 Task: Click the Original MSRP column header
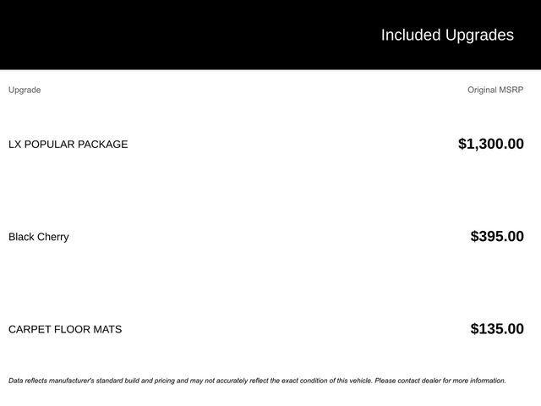[495, 90]
